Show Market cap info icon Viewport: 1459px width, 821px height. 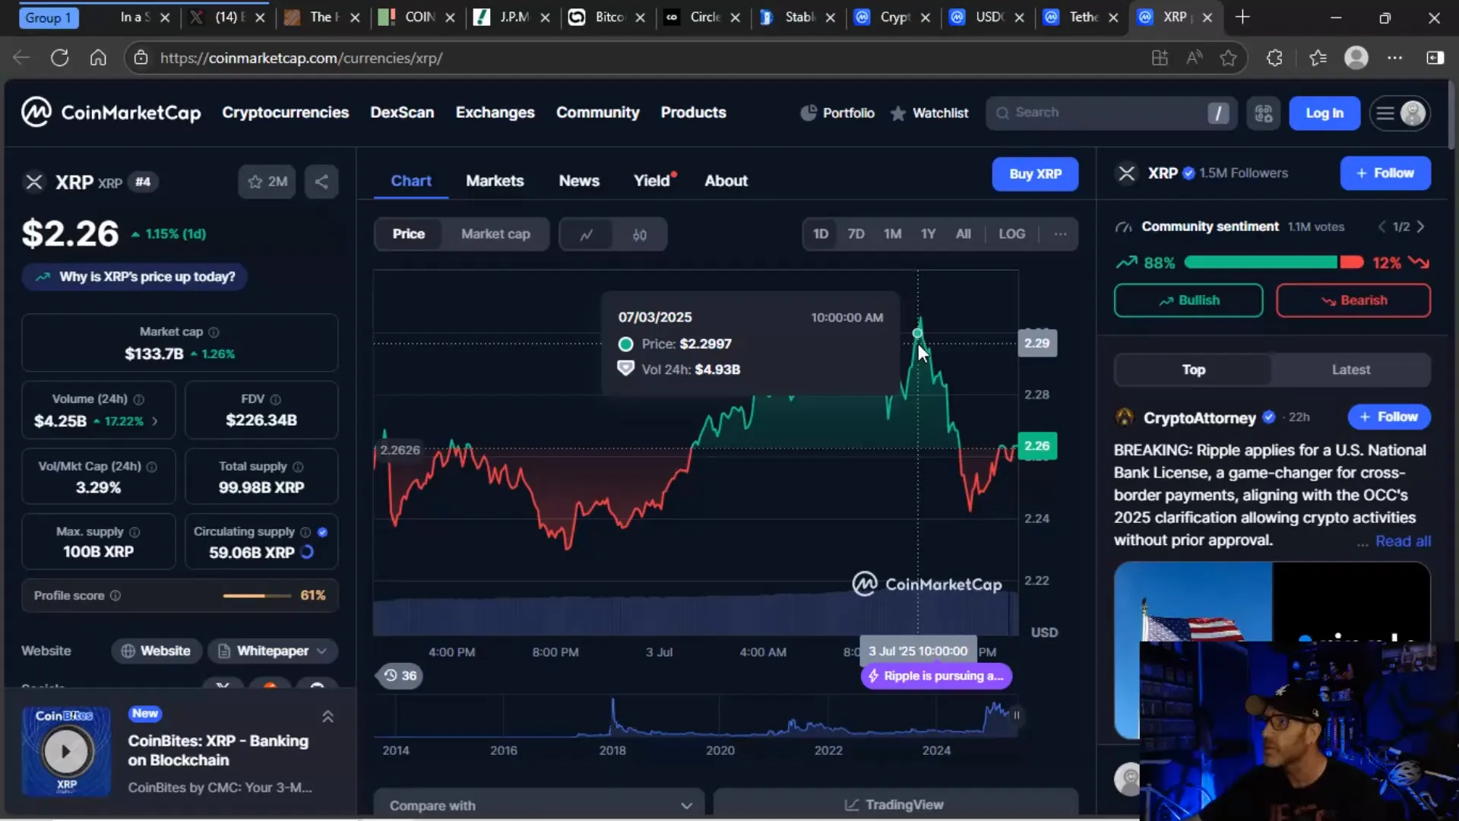pyautogui.click(x=214, y=332)
